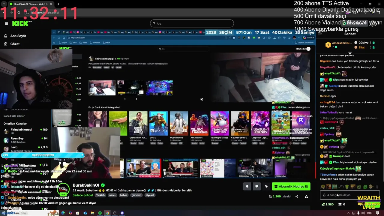The height and width of the screenshot is (216, 384).
Task: Click the 1.209 İzleyici viewer count
Action: coord(280,196)
